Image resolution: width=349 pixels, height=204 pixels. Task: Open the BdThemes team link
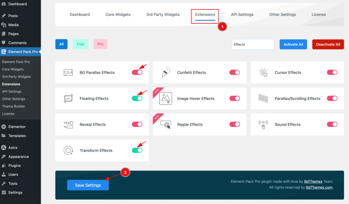click(x=313, y=181)
